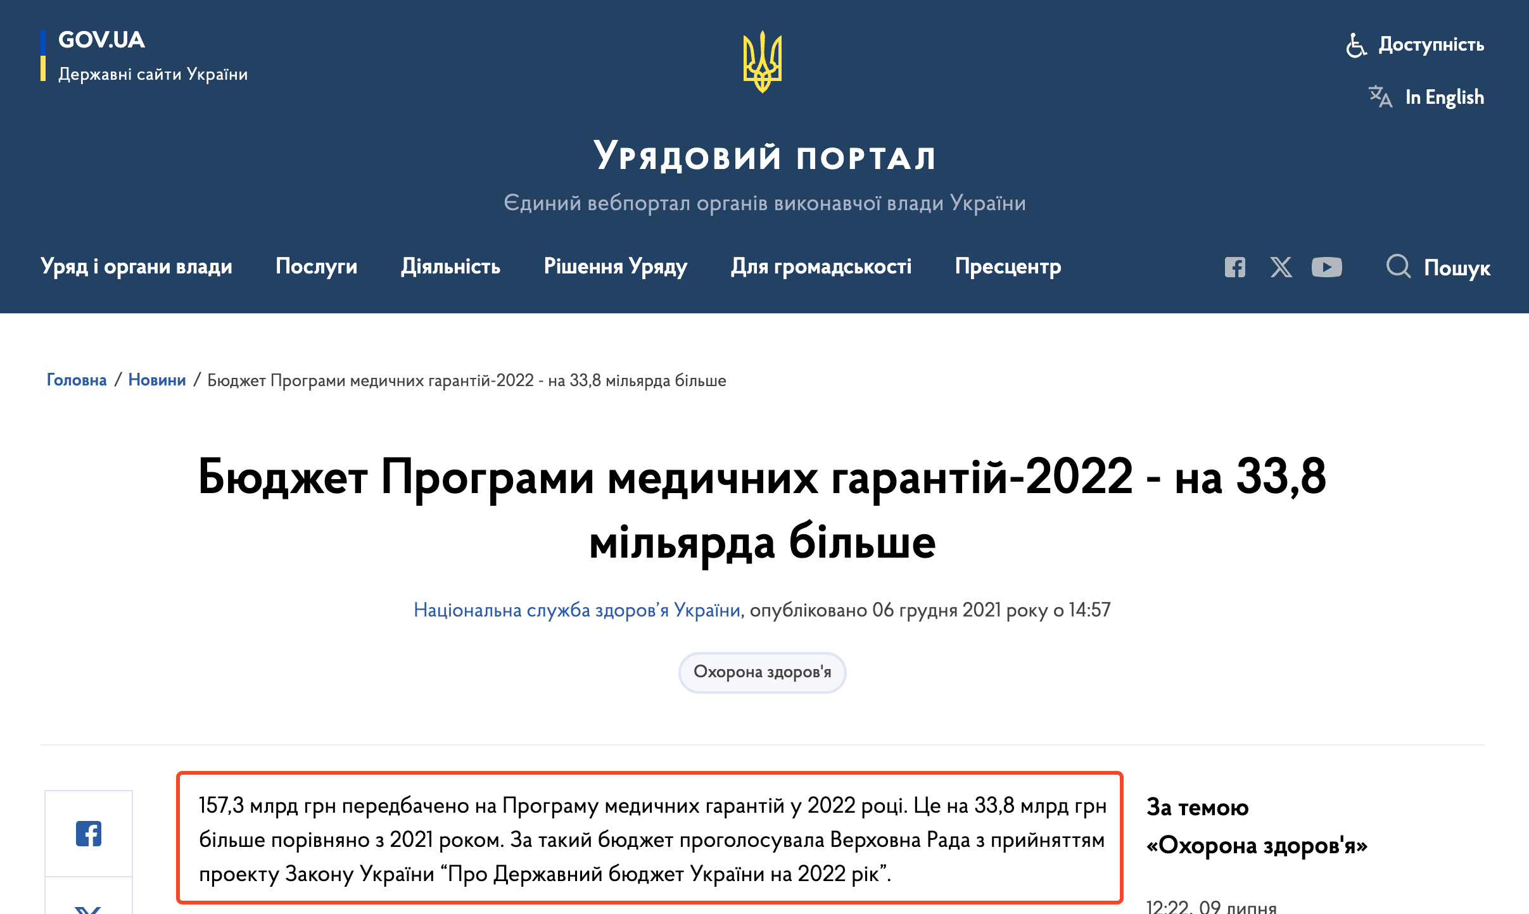Open the 'Для громадськості' menu item
The height and width of the screenshot is (914, 1529).
[x=821, y=266]
